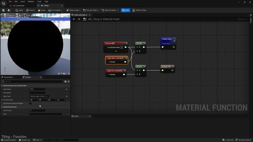Click Search in the toolbar
Screen dimensions: 253x142
tap(30, 10)
